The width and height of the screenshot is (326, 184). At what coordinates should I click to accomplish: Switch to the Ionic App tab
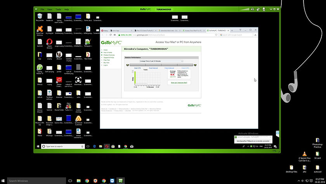click(121, 31)
